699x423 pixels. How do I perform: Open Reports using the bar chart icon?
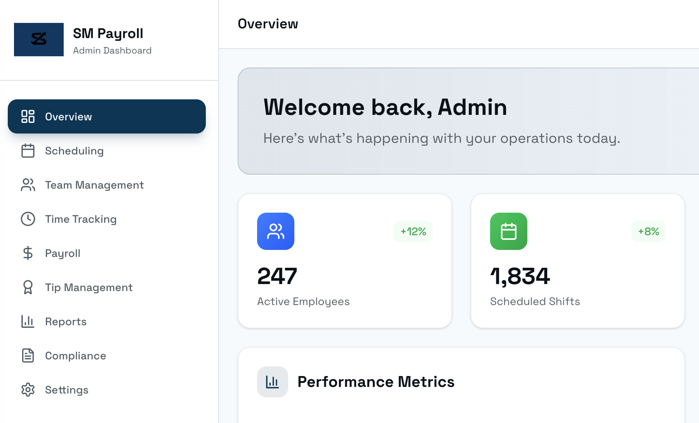28,321
